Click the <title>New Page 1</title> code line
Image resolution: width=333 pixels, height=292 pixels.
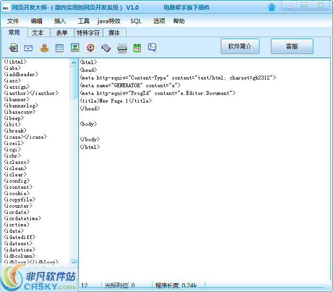click(x=116, y=101)
